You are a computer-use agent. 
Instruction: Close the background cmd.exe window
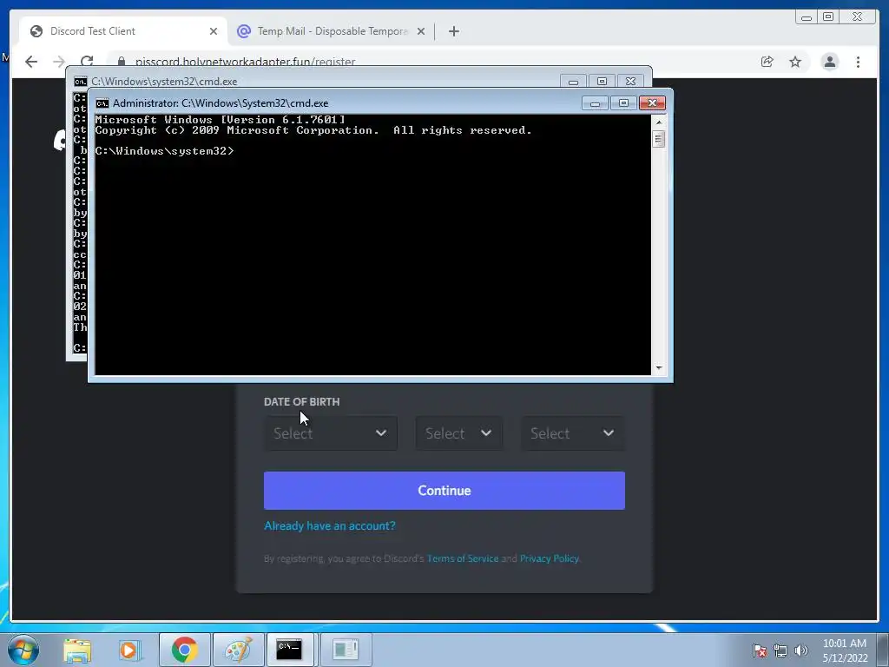pos(630,82)
